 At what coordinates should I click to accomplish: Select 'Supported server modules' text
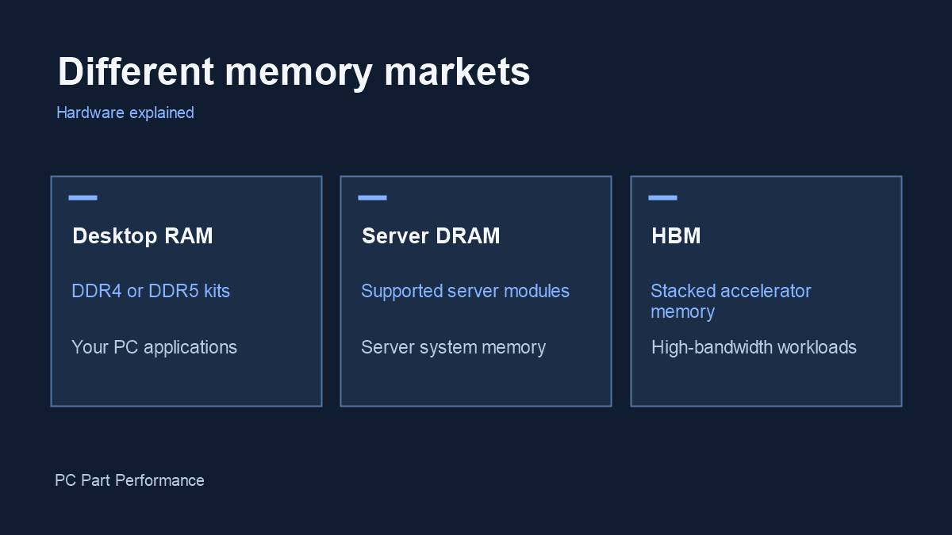coord(465,291)
